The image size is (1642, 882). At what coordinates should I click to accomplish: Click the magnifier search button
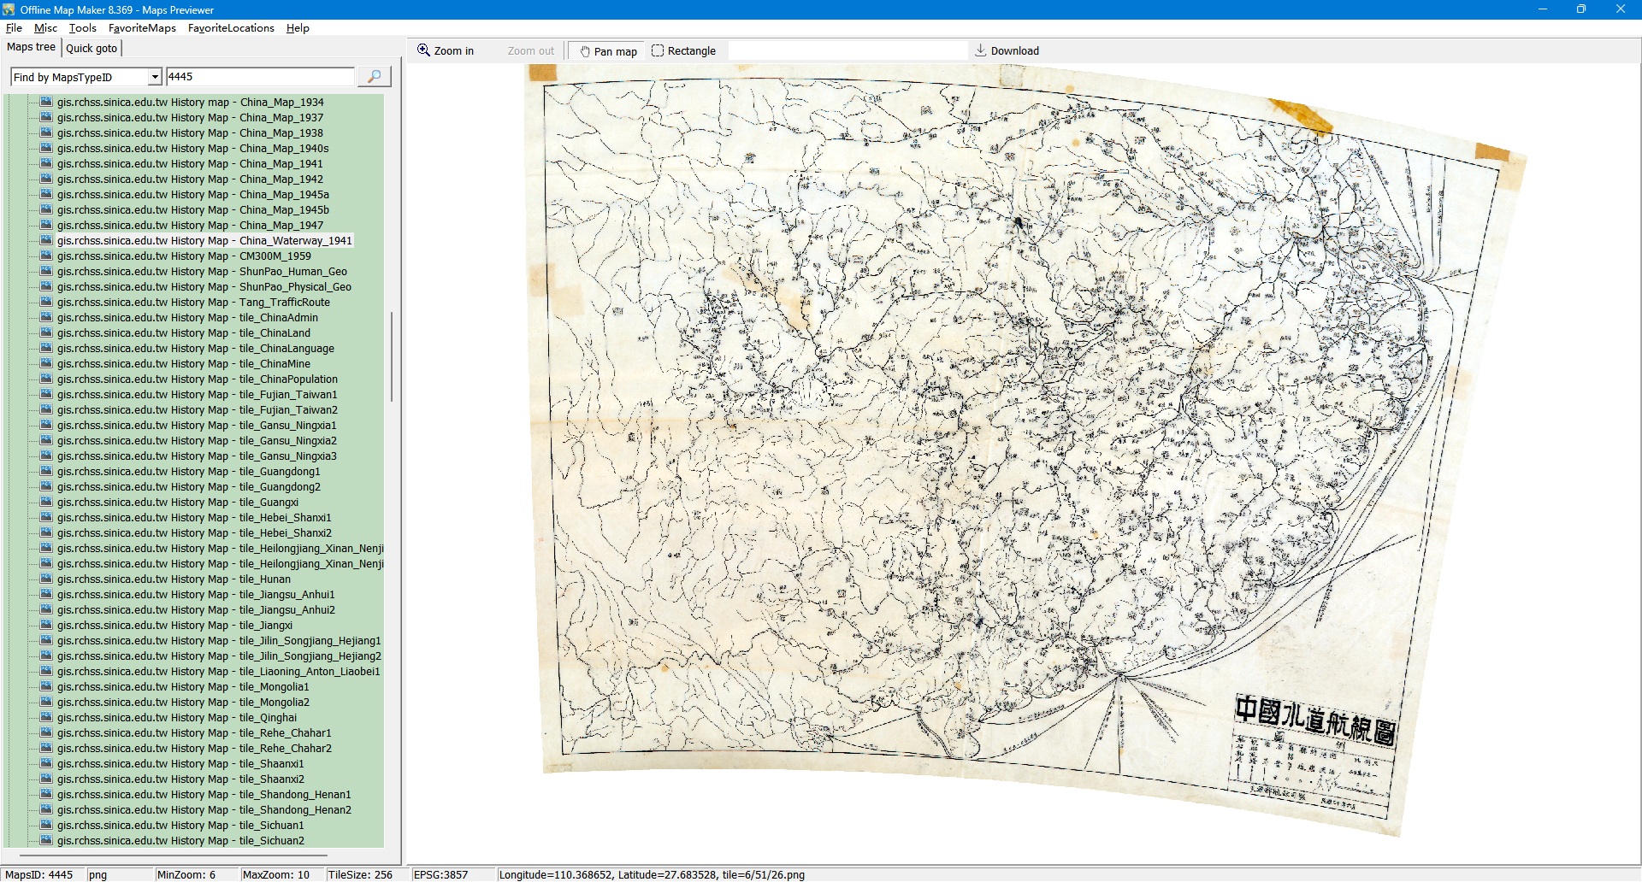pos(374,77)
